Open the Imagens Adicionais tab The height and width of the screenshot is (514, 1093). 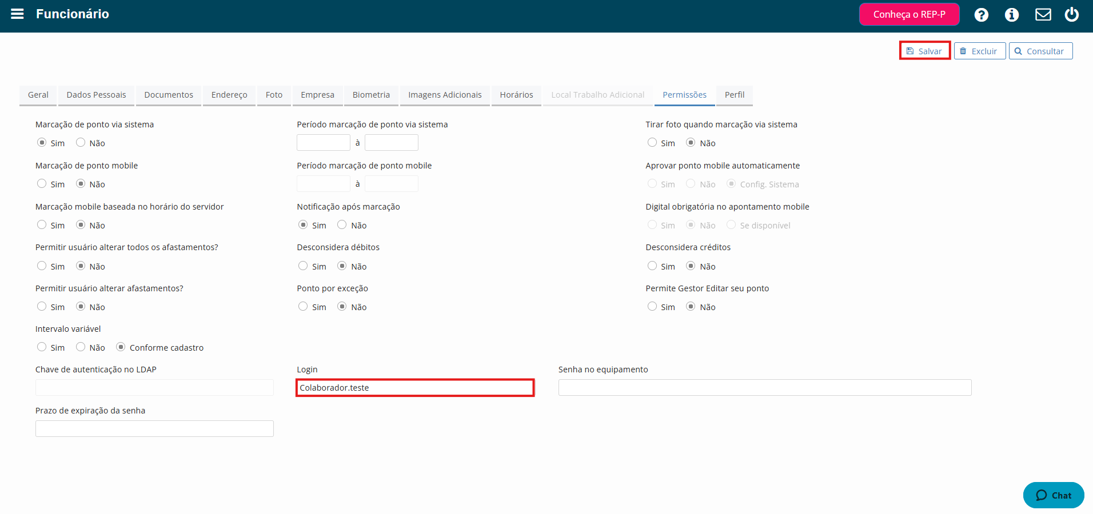click(445, 95)
